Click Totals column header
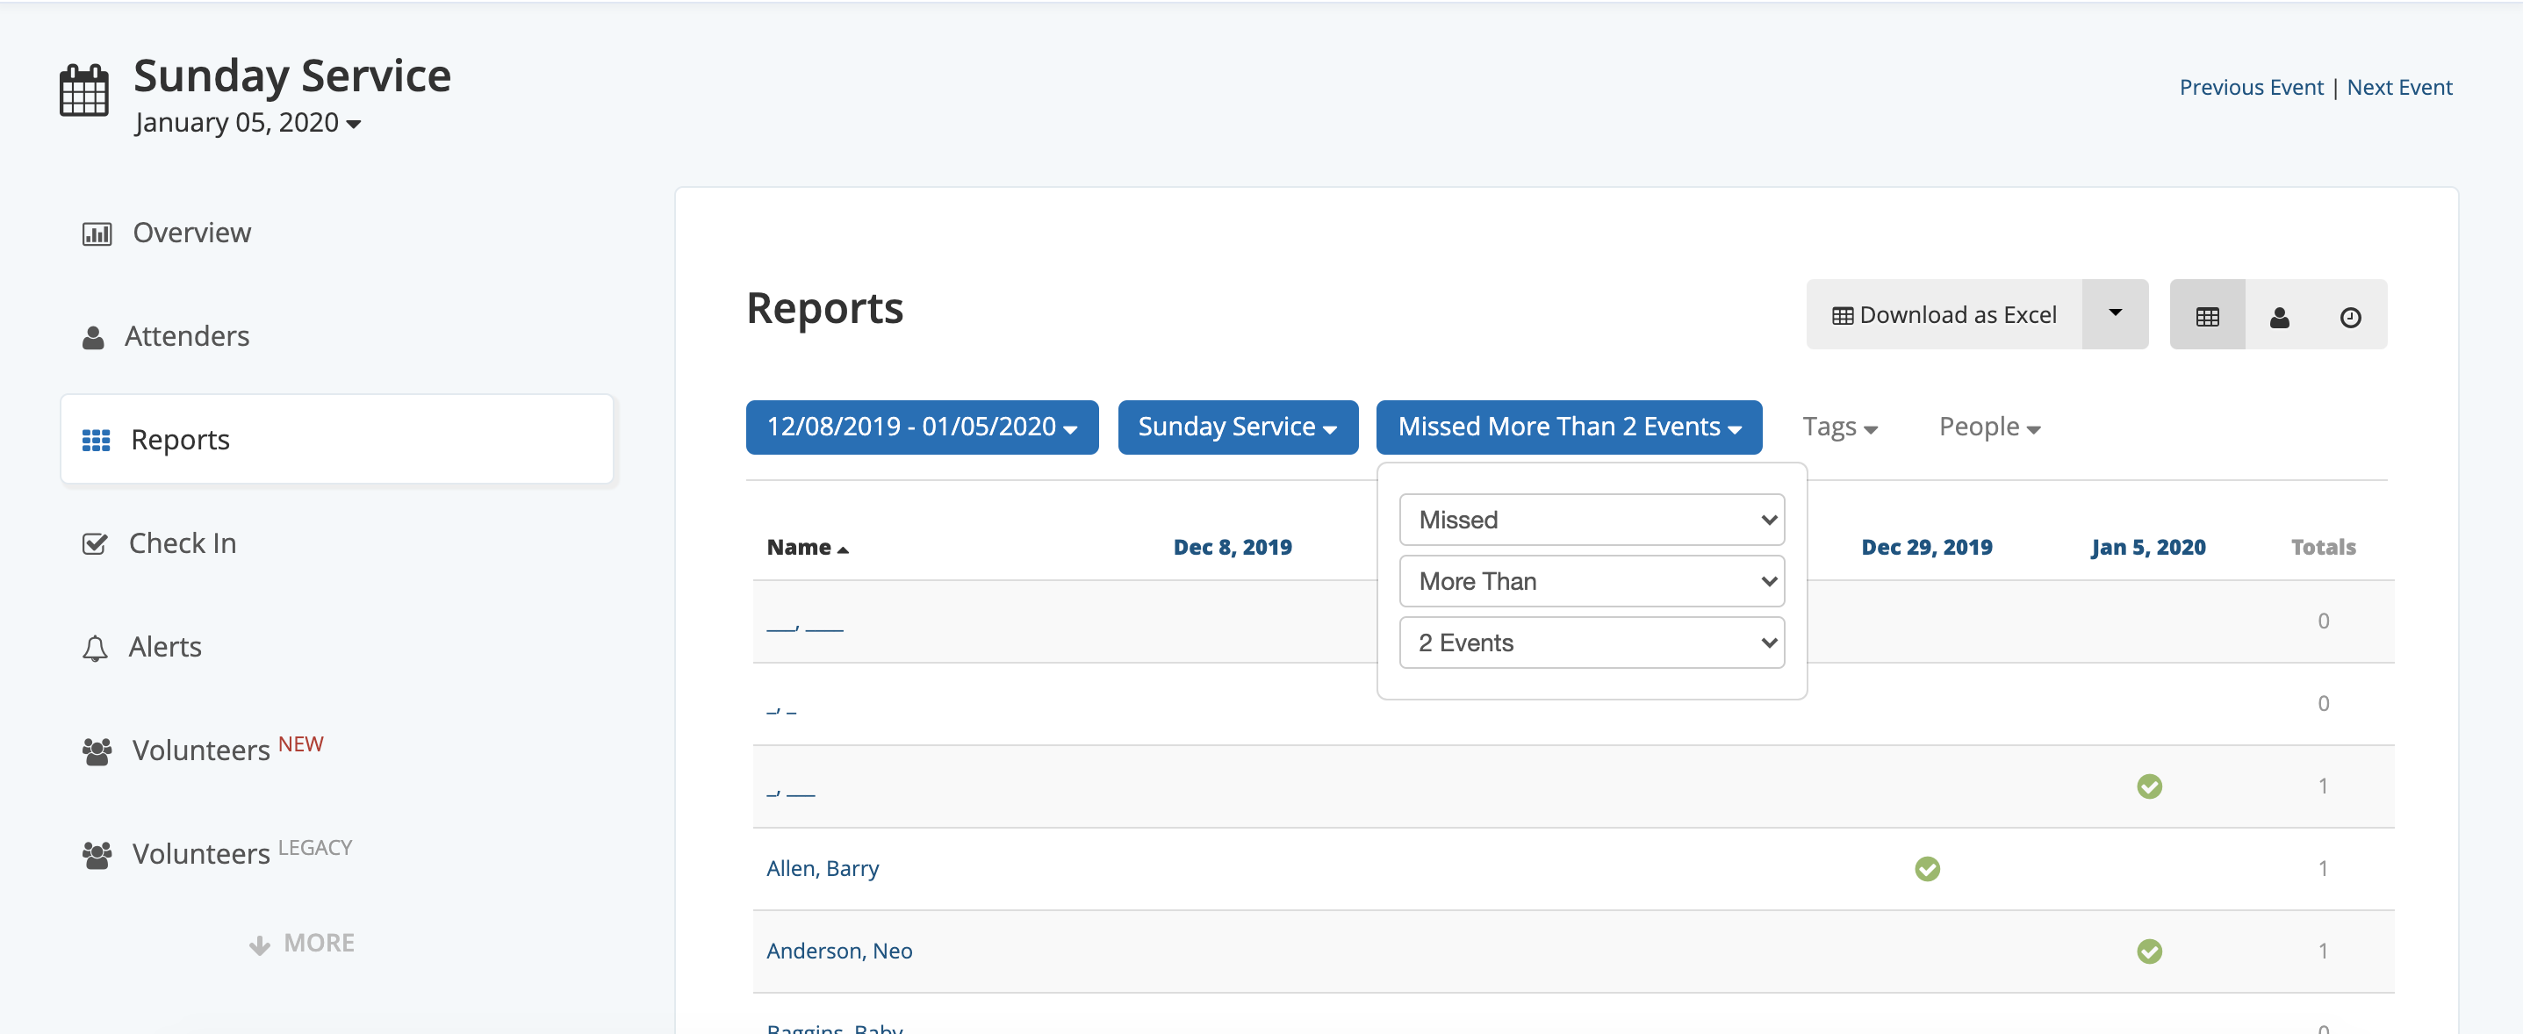The height and width of the screenshot is (1034, 2523). [x=2323, y=548]
